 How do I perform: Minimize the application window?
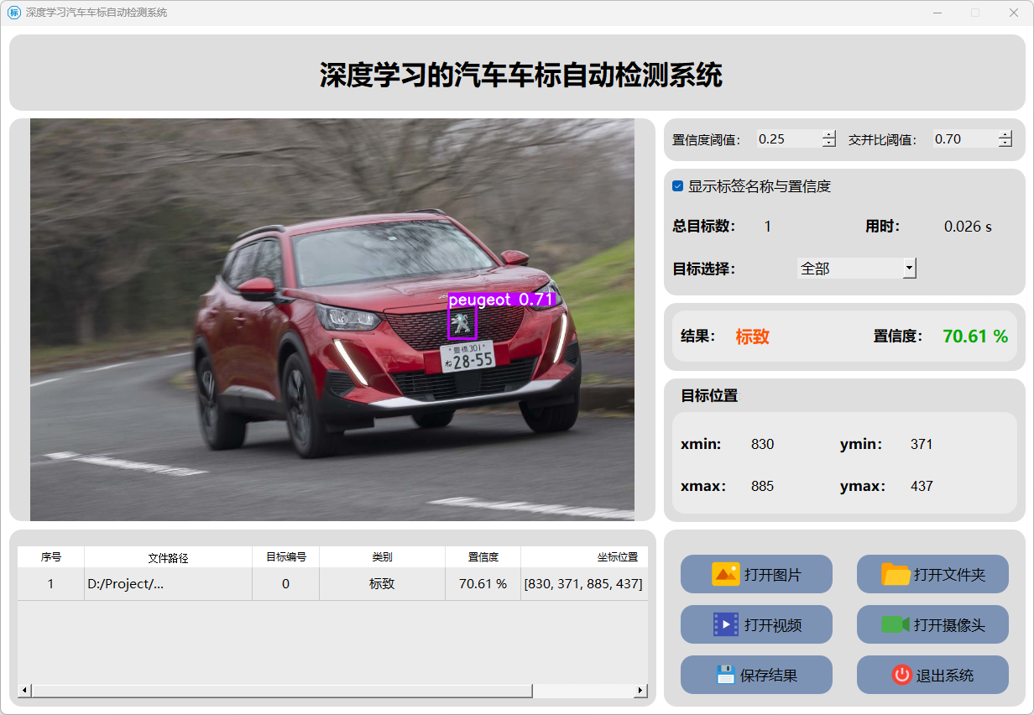point(937,13)
